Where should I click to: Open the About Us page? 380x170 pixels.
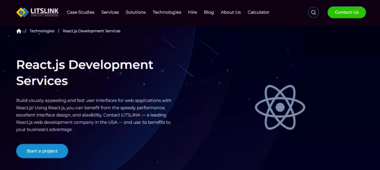pos(231,12)
